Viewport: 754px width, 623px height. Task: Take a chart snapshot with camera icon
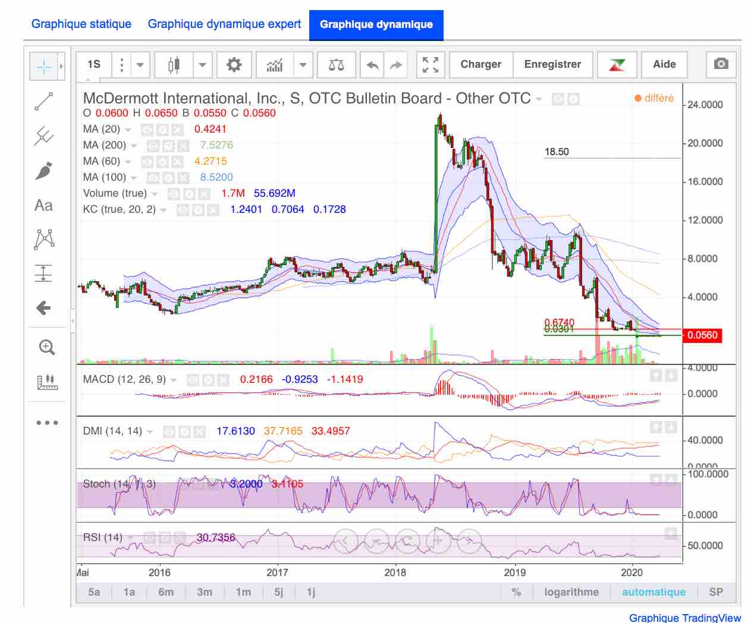(x=721, y=64)
